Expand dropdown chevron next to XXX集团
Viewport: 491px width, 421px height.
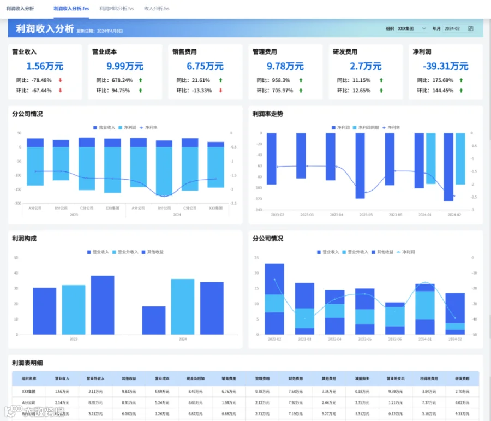[424, 28]
